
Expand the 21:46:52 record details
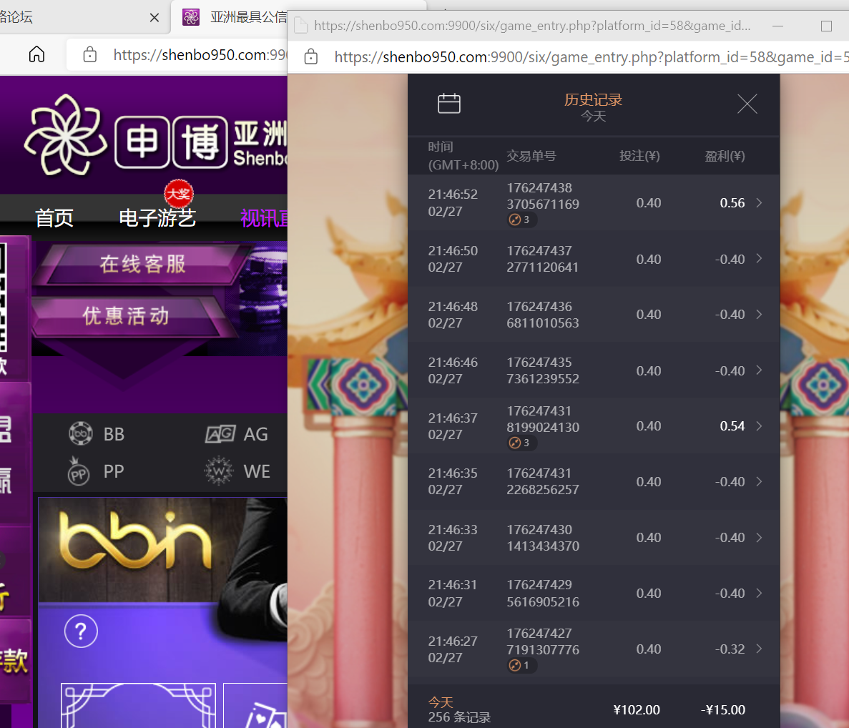pyautogui.click(x=759, y=203)
